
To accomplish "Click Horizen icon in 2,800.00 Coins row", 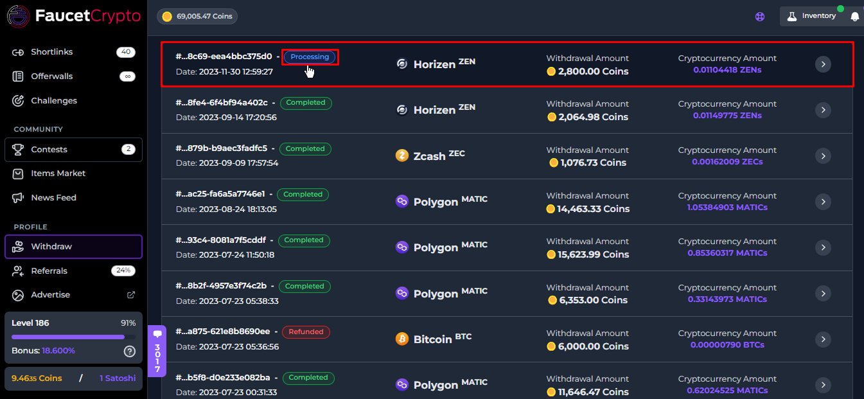I will 402,64.
